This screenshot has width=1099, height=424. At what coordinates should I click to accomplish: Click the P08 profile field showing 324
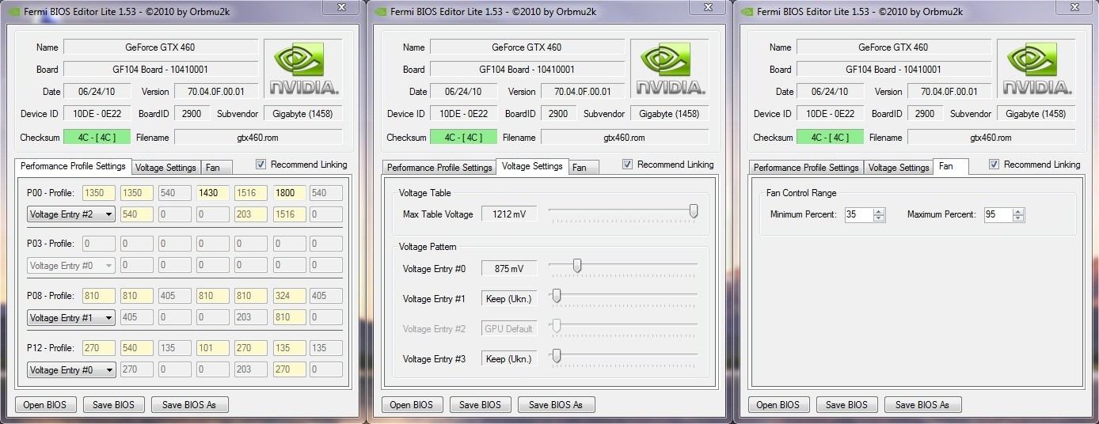[289, 296]
